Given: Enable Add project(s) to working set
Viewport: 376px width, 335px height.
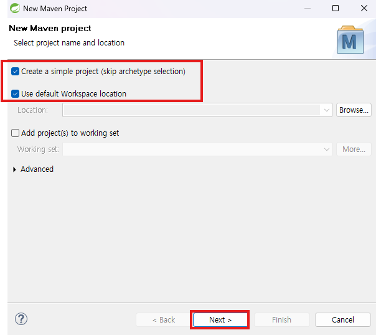Looking at the screenshot, I should click(15, 133).
